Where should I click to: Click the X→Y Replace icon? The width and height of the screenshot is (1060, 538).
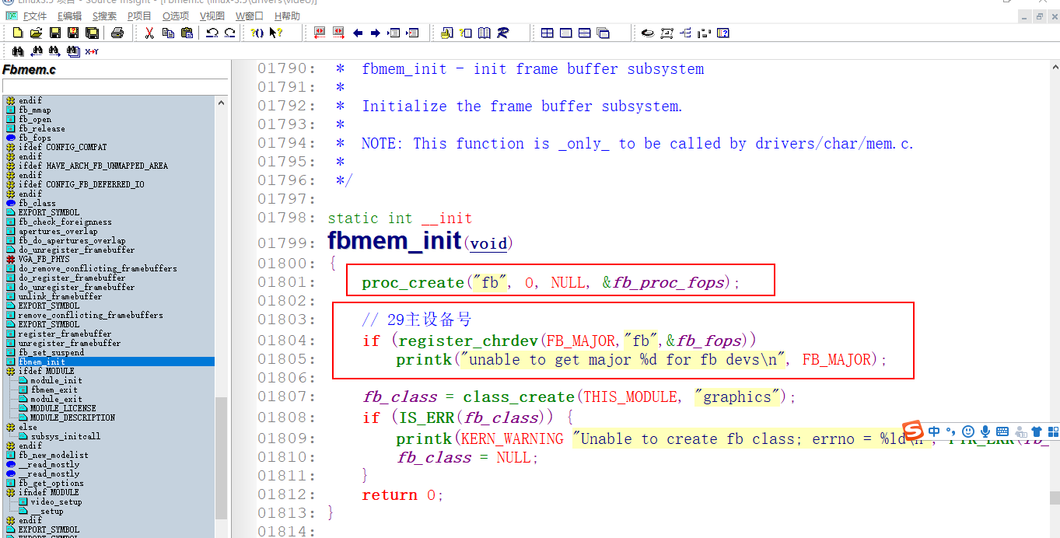[92, 51]
